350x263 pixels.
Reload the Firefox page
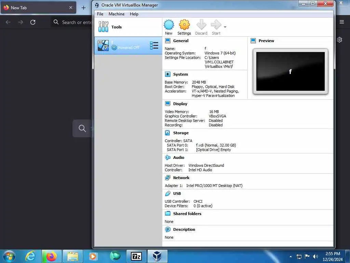[x=33, y=22]
